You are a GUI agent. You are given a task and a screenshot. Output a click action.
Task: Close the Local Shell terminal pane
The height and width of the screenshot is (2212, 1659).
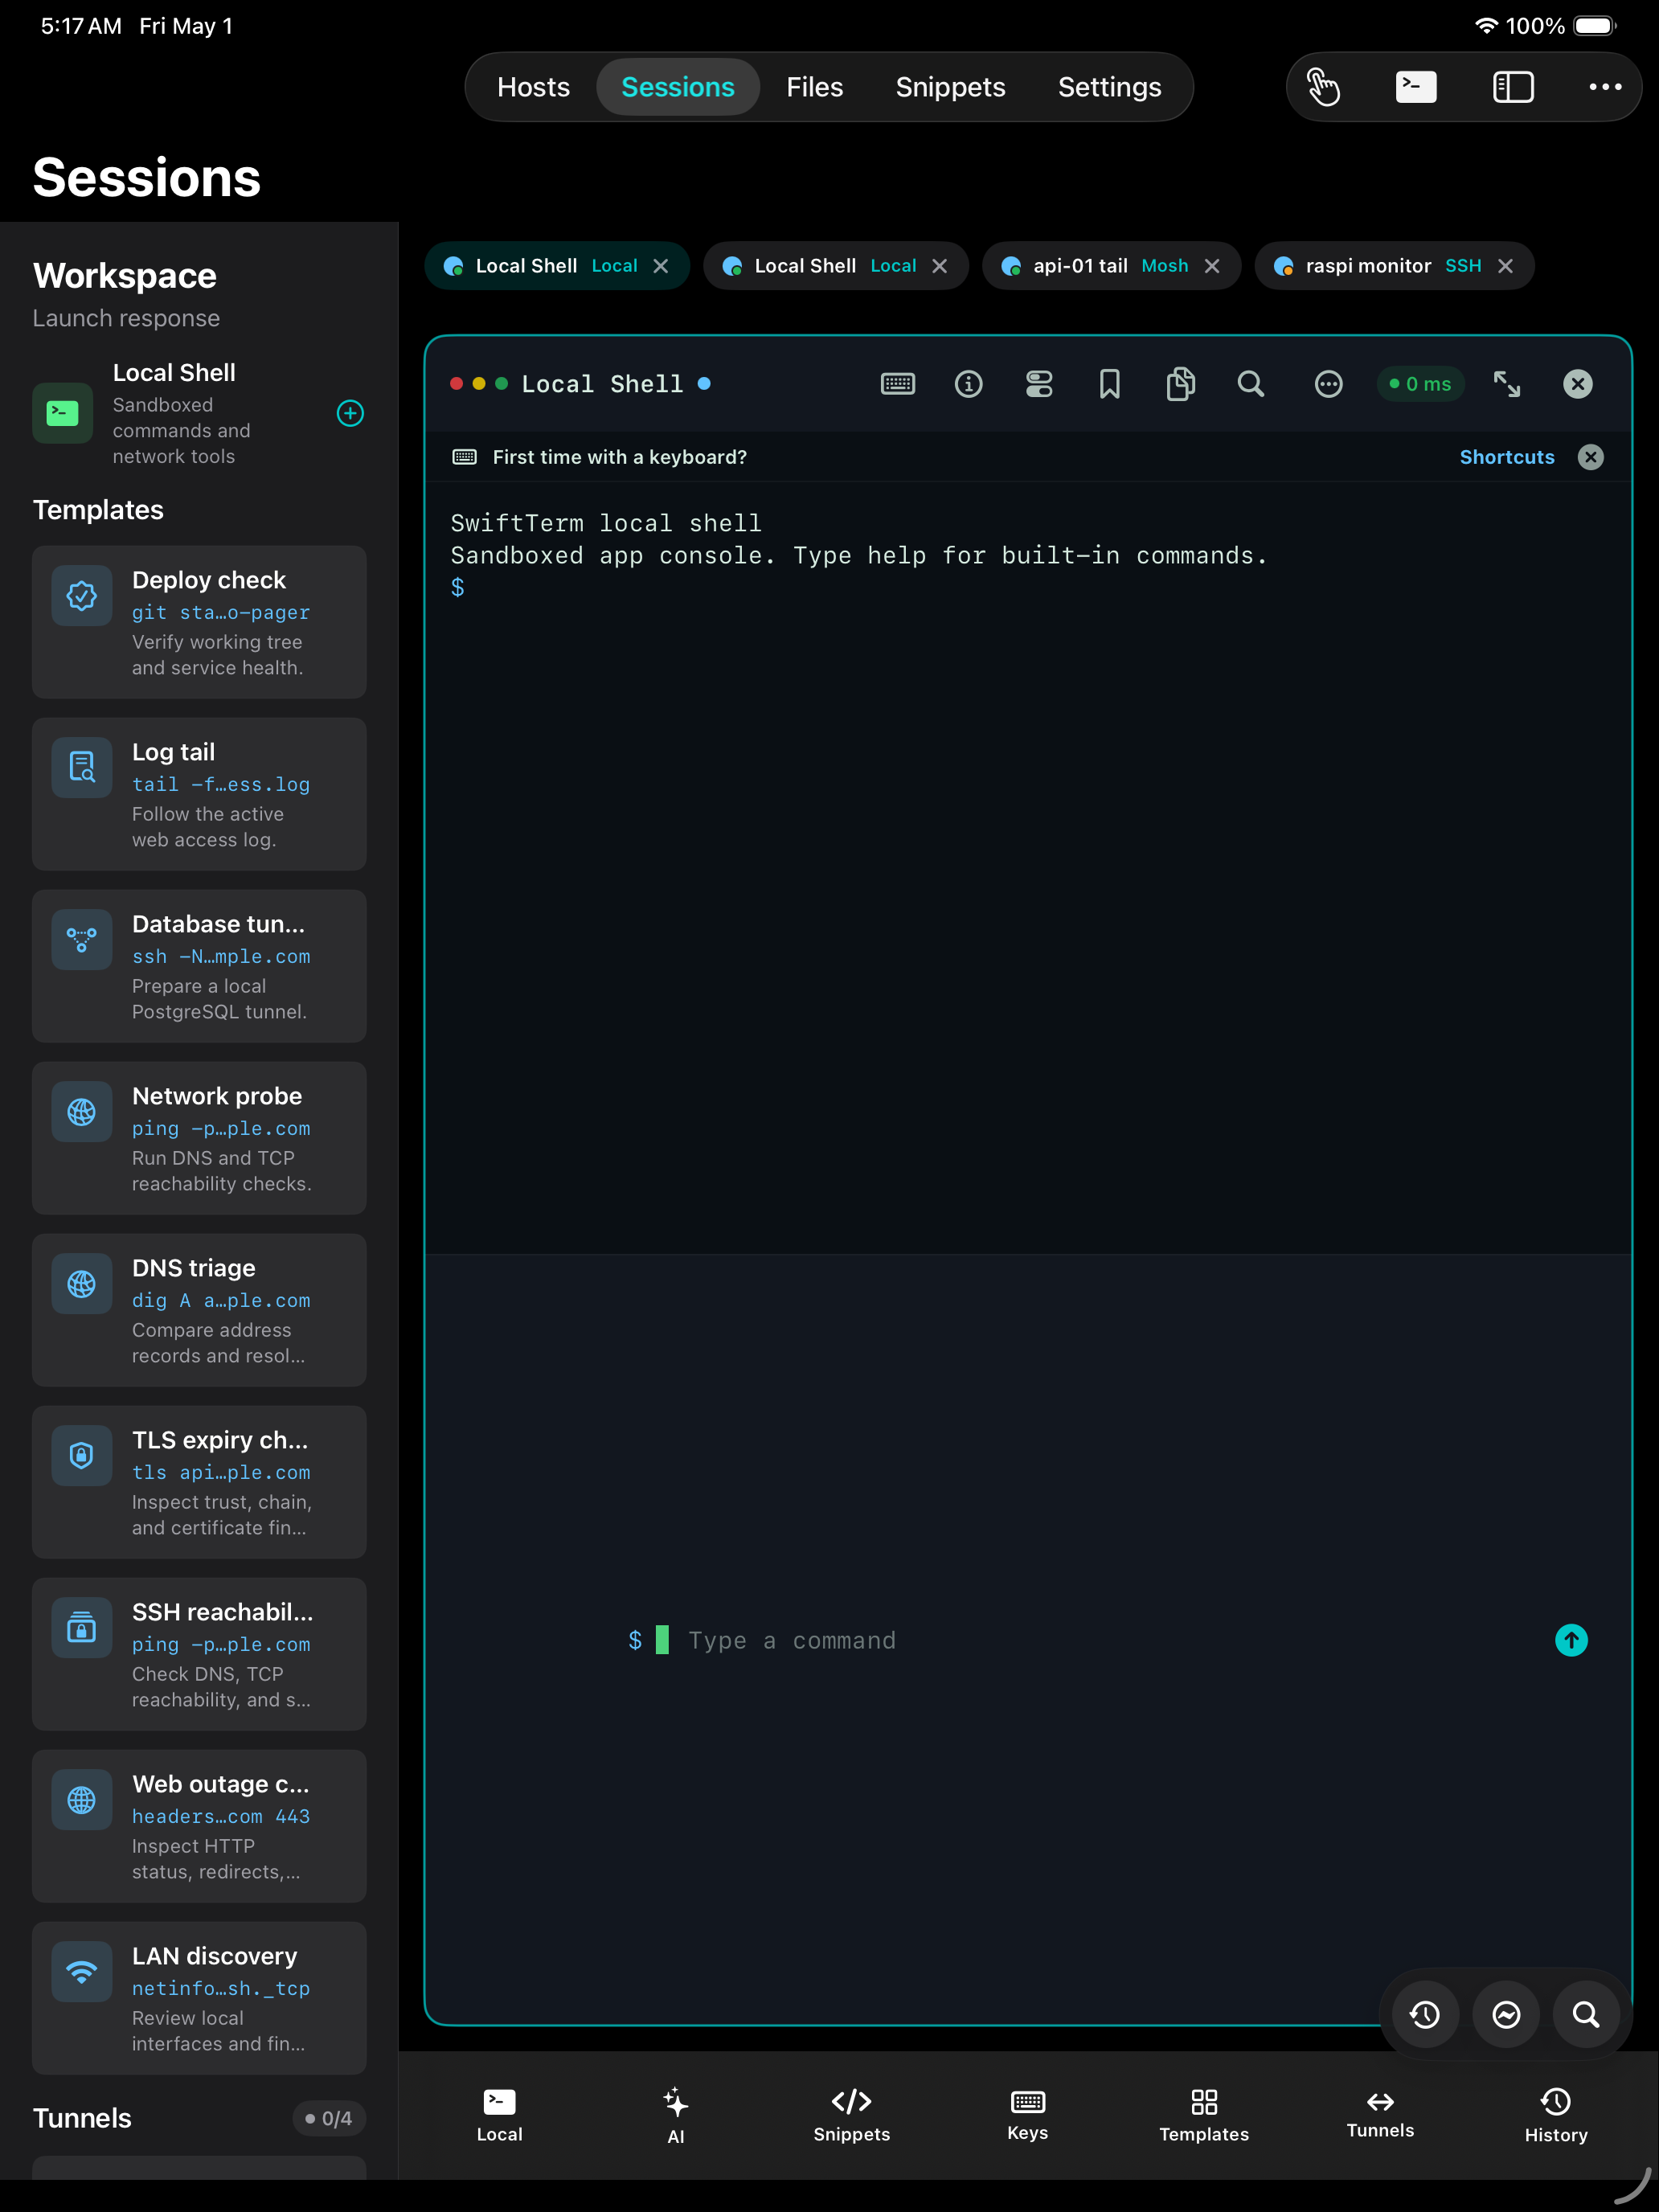point(1577,384)
